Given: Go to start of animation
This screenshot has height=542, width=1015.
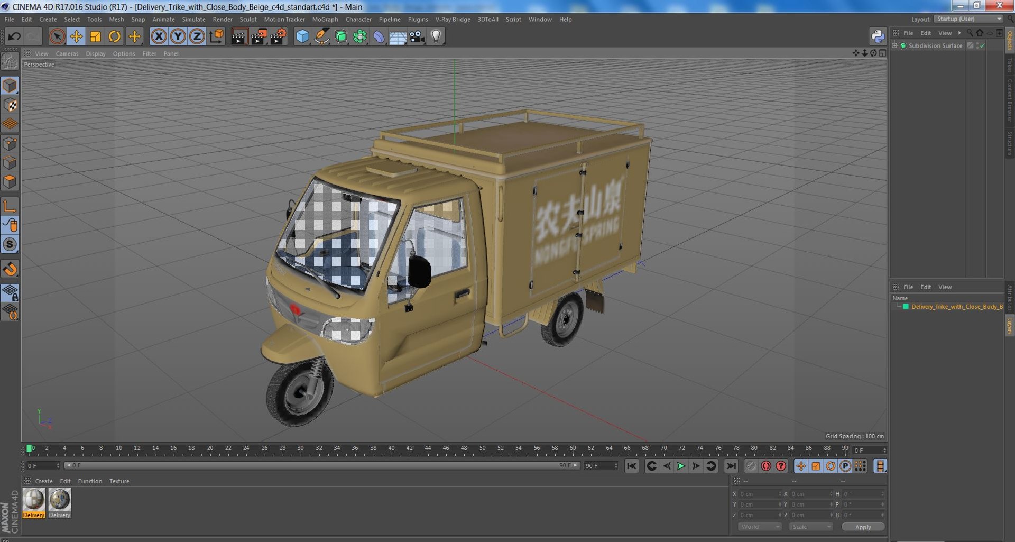Looking at the screenshot, I should coord(632,466).
